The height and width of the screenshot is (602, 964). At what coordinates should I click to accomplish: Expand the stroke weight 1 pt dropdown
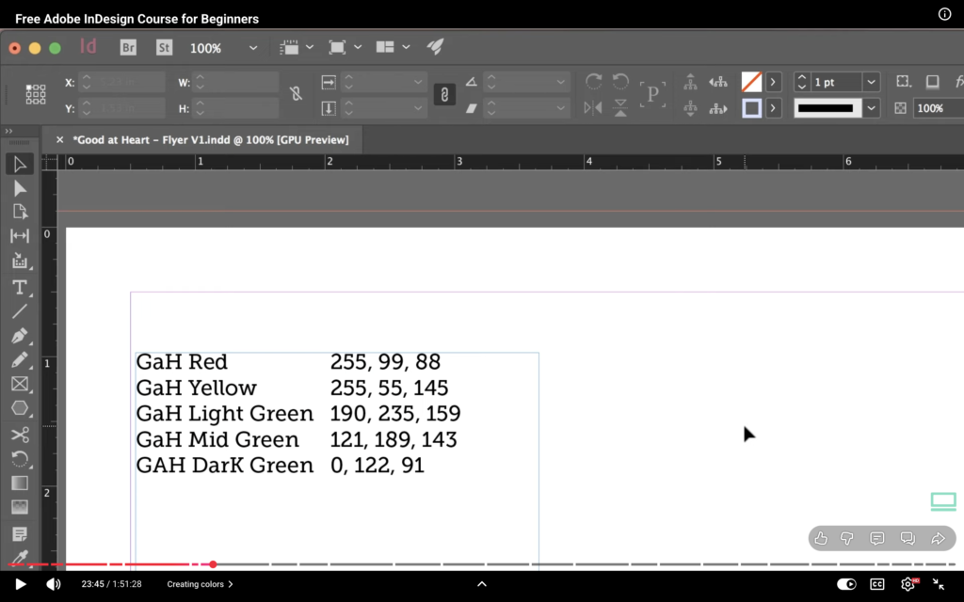(x=871, y=83)
